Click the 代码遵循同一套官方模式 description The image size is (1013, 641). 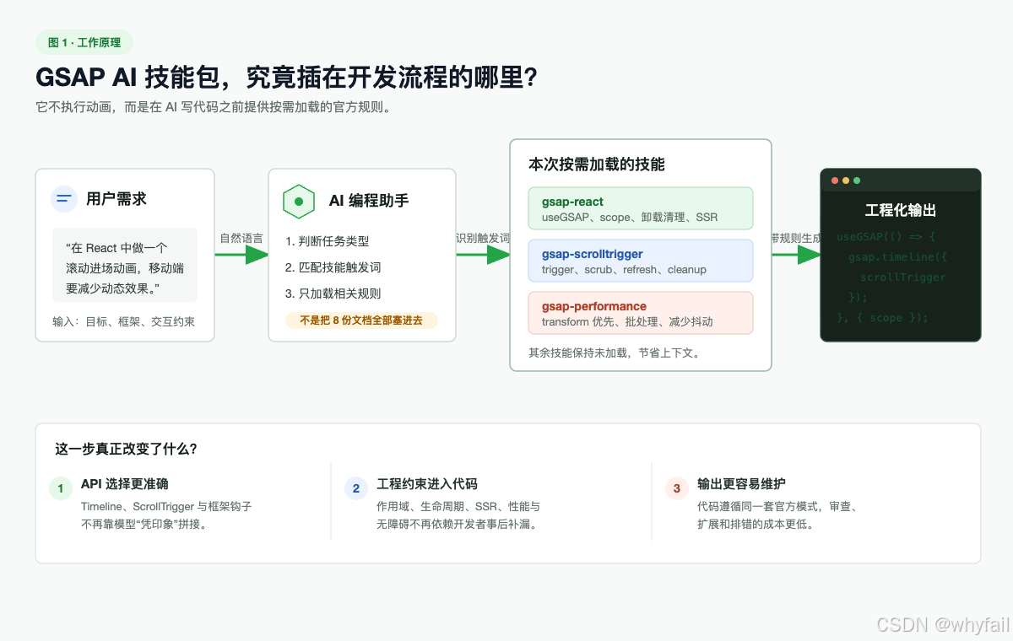777,507
